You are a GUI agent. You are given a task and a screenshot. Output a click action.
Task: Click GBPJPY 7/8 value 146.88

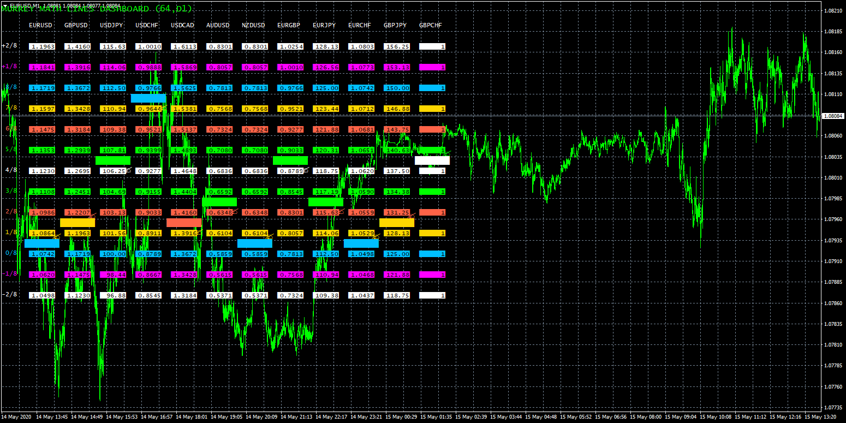click(x=397, y=109)
